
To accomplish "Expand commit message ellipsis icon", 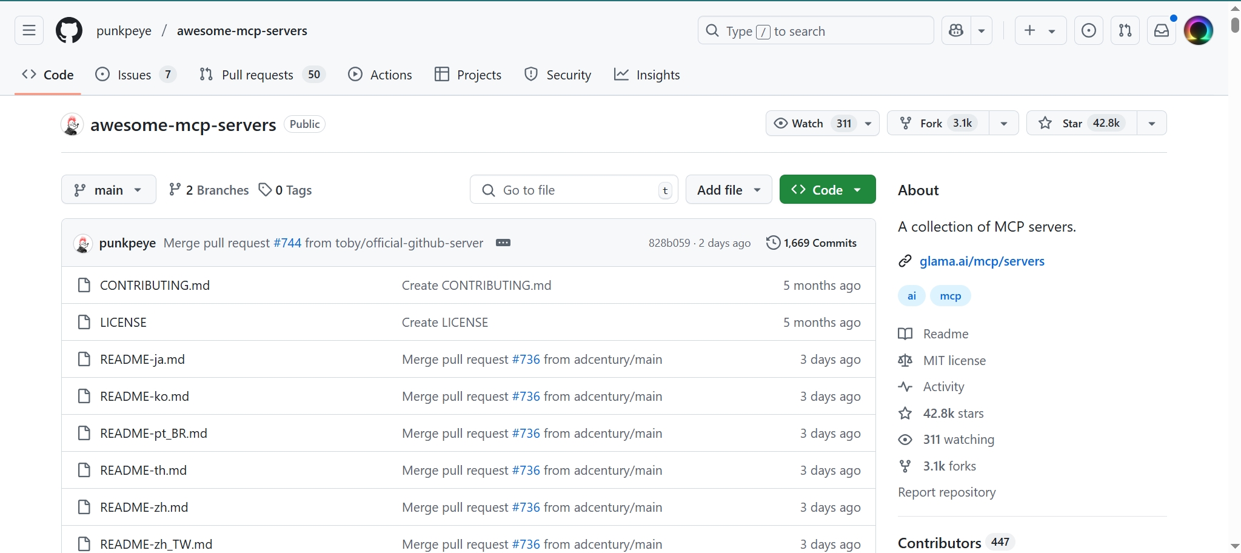I will 503,243.
